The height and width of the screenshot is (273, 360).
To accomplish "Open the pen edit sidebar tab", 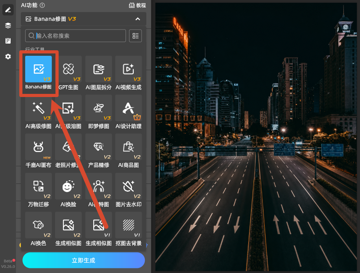I will [8, 10].
